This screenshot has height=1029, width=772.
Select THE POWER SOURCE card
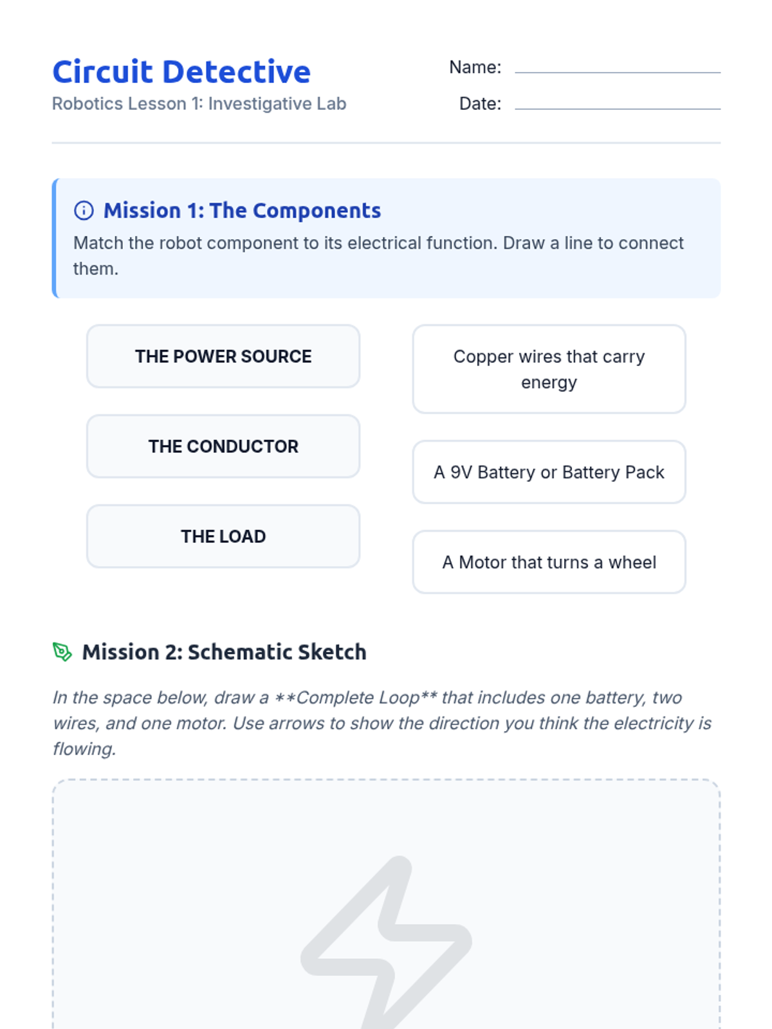coord(223,356)
